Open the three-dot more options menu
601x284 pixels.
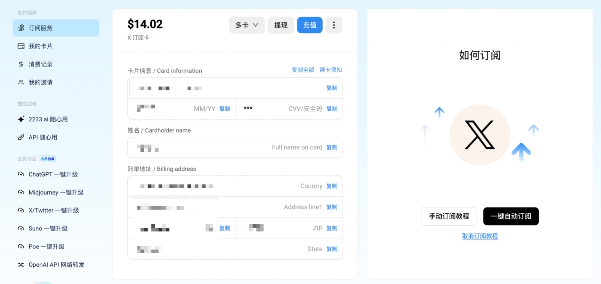tap(334, 25)
